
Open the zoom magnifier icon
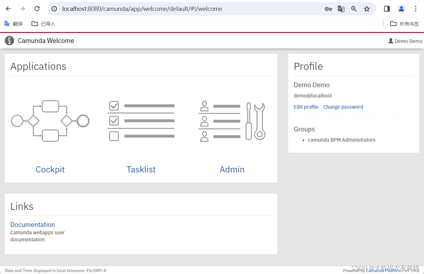[x=354, y=9]
